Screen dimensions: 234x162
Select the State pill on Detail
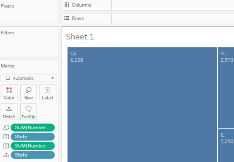pos(33,155)
